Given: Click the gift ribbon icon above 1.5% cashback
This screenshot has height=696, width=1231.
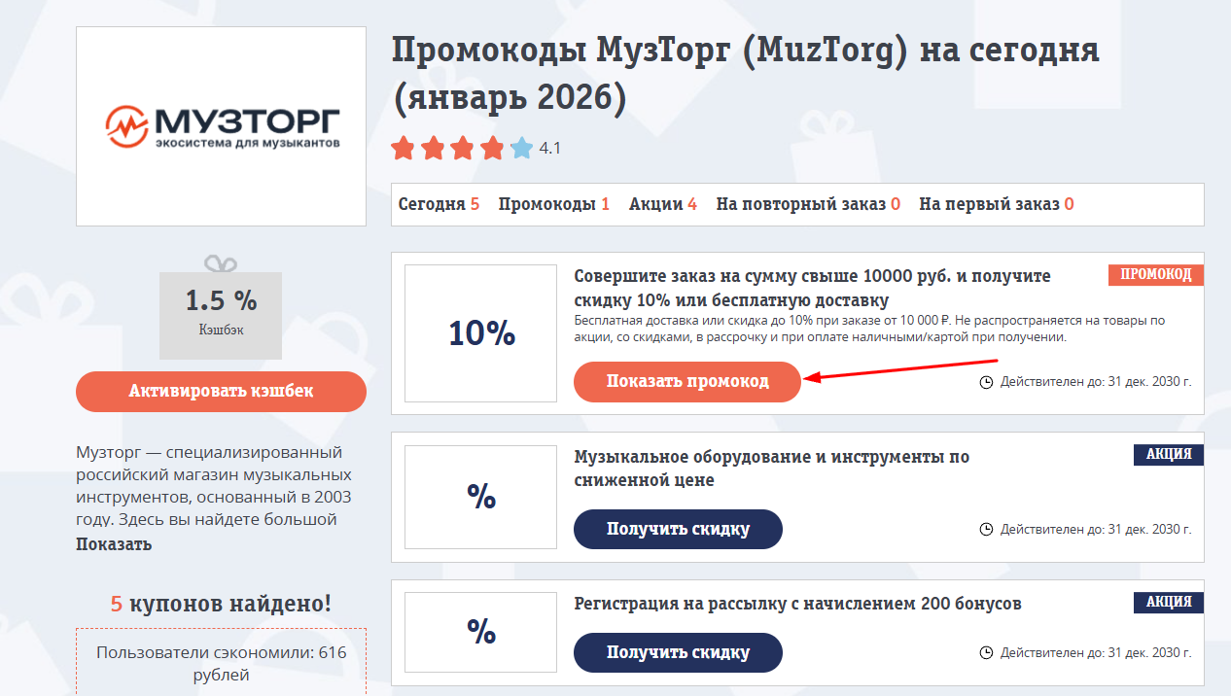Looking at the screenshot, I should coord(221,264).
